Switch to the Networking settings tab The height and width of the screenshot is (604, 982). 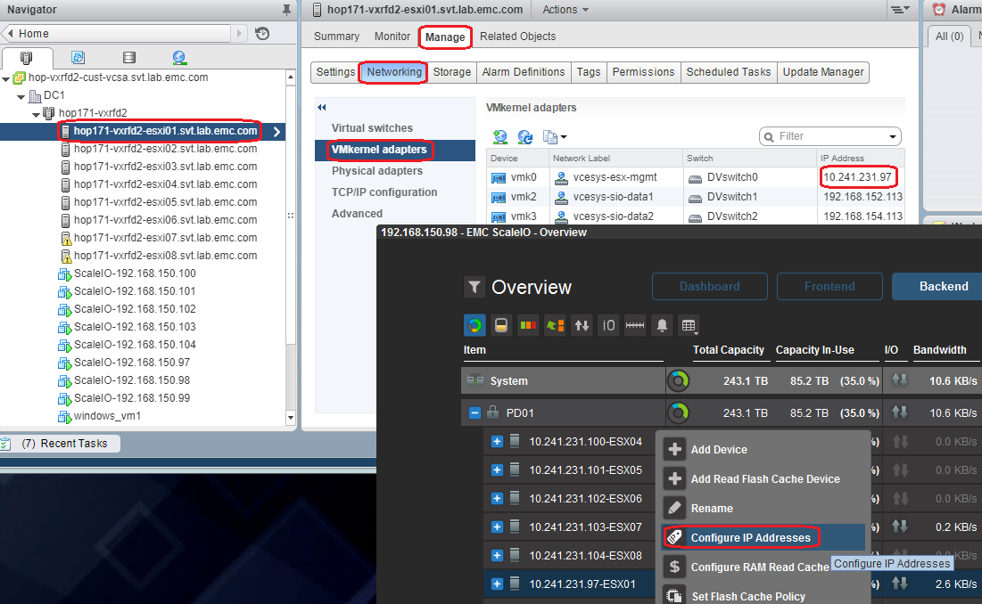click(394, 72)
